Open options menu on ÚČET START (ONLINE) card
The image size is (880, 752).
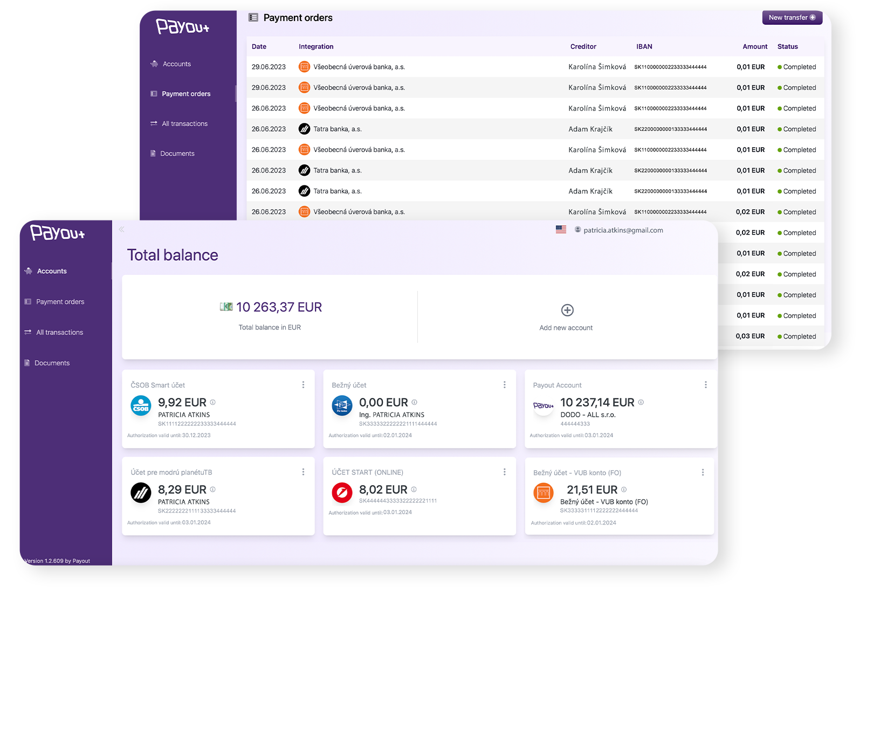click(x=505, y=472)
